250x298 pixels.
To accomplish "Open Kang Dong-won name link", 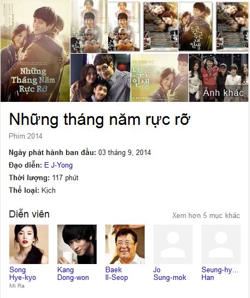I will pyautogui.click(x=73, y=274).
